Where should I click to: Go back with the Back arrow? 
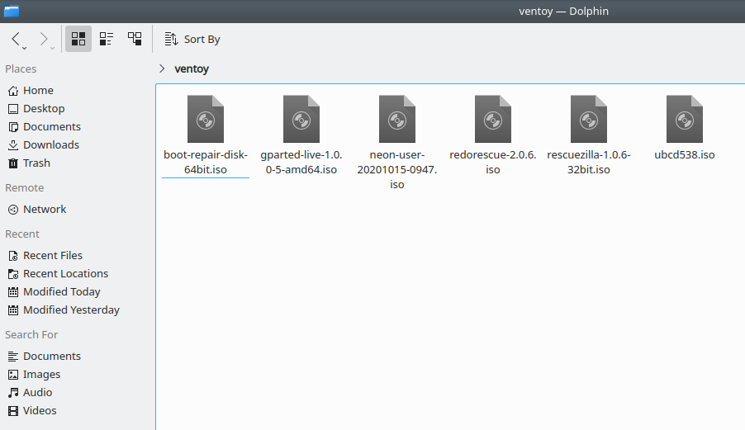point(16,39)
